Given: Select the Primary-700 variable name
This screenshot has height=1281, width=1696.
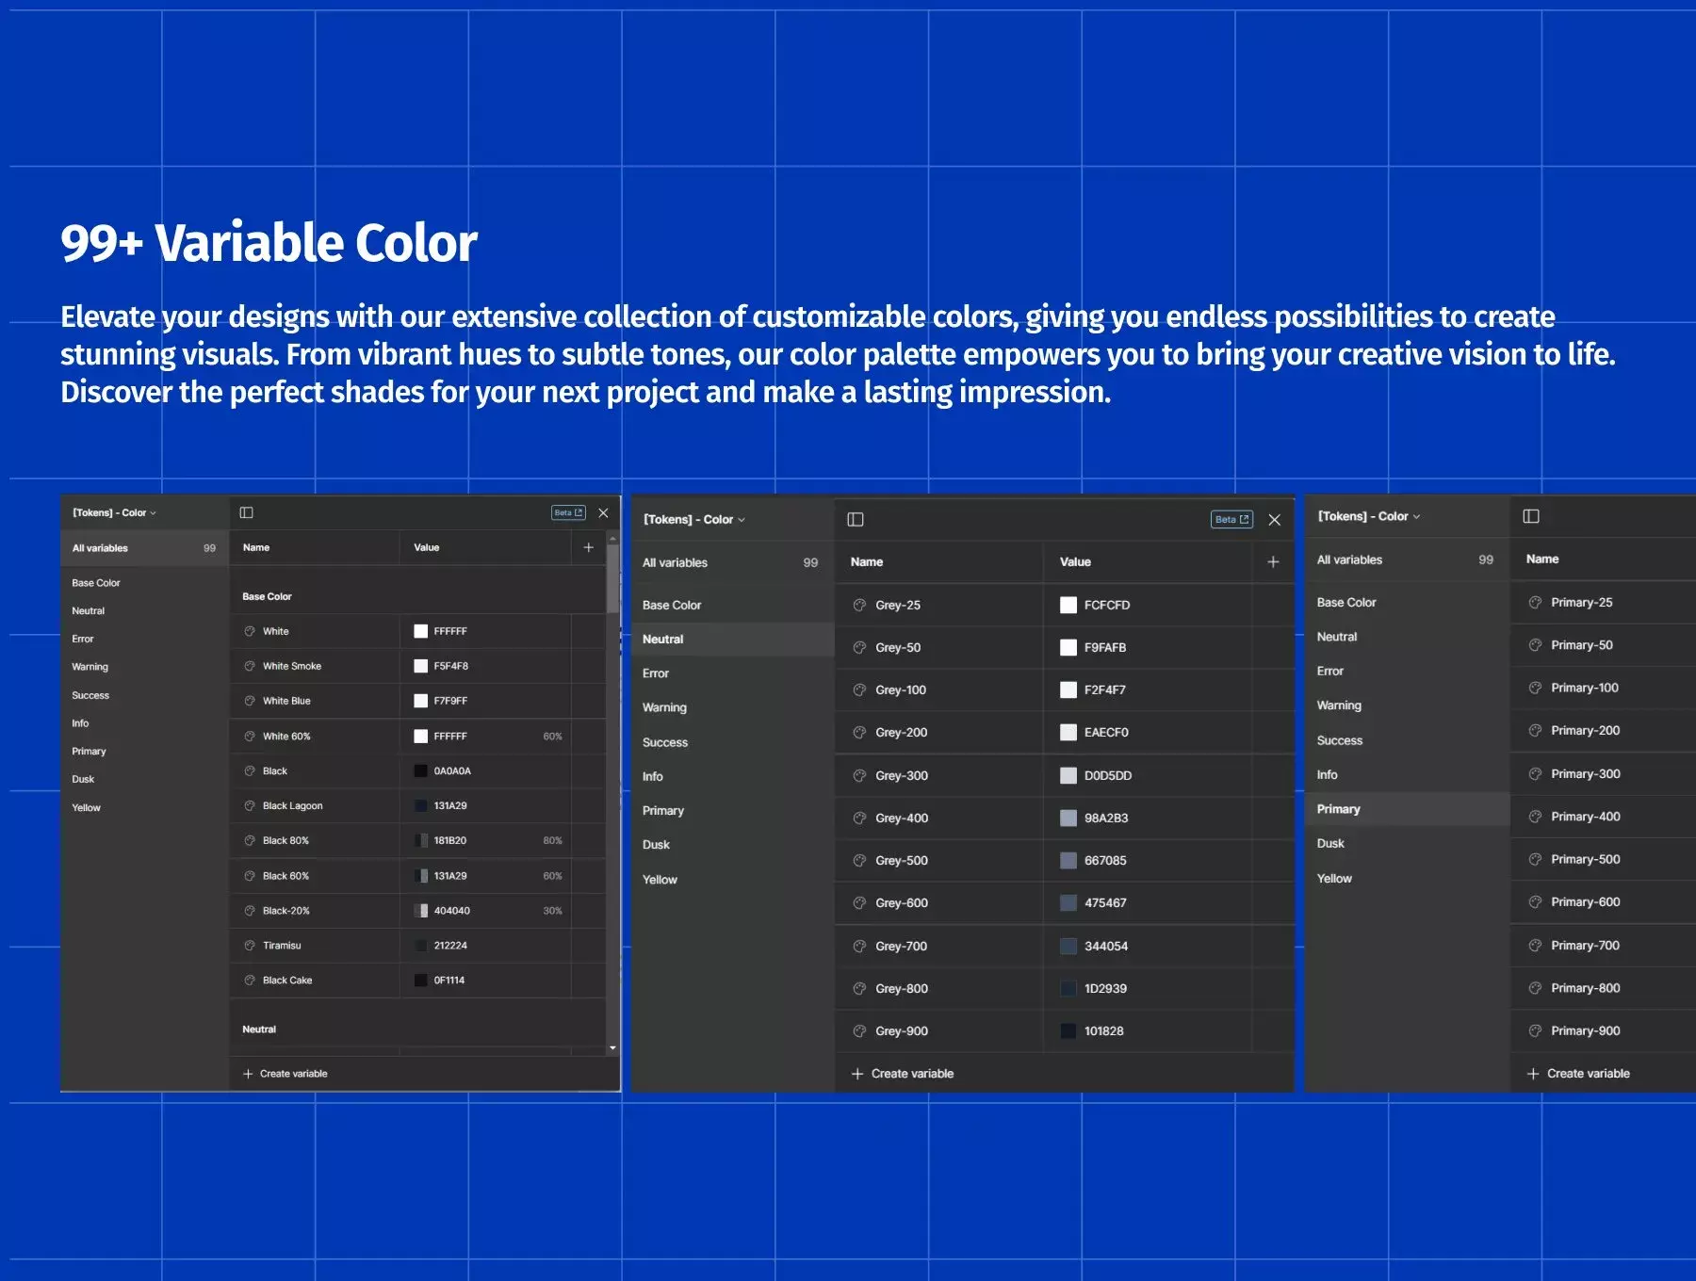Looking at the screenshot, I should 1586,945.
